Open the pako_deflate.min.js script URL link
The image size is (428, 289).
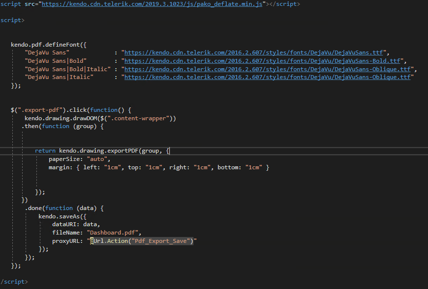click(152, 4)
